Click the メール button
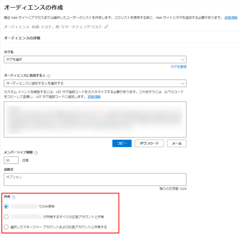The height and width of the screenshot is (234, 241). pos(176,143)
